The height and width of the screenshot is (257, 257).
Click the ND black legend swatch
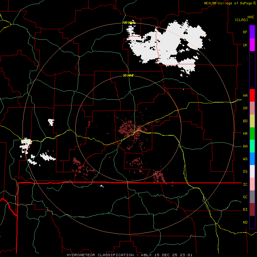click(252, 222)
